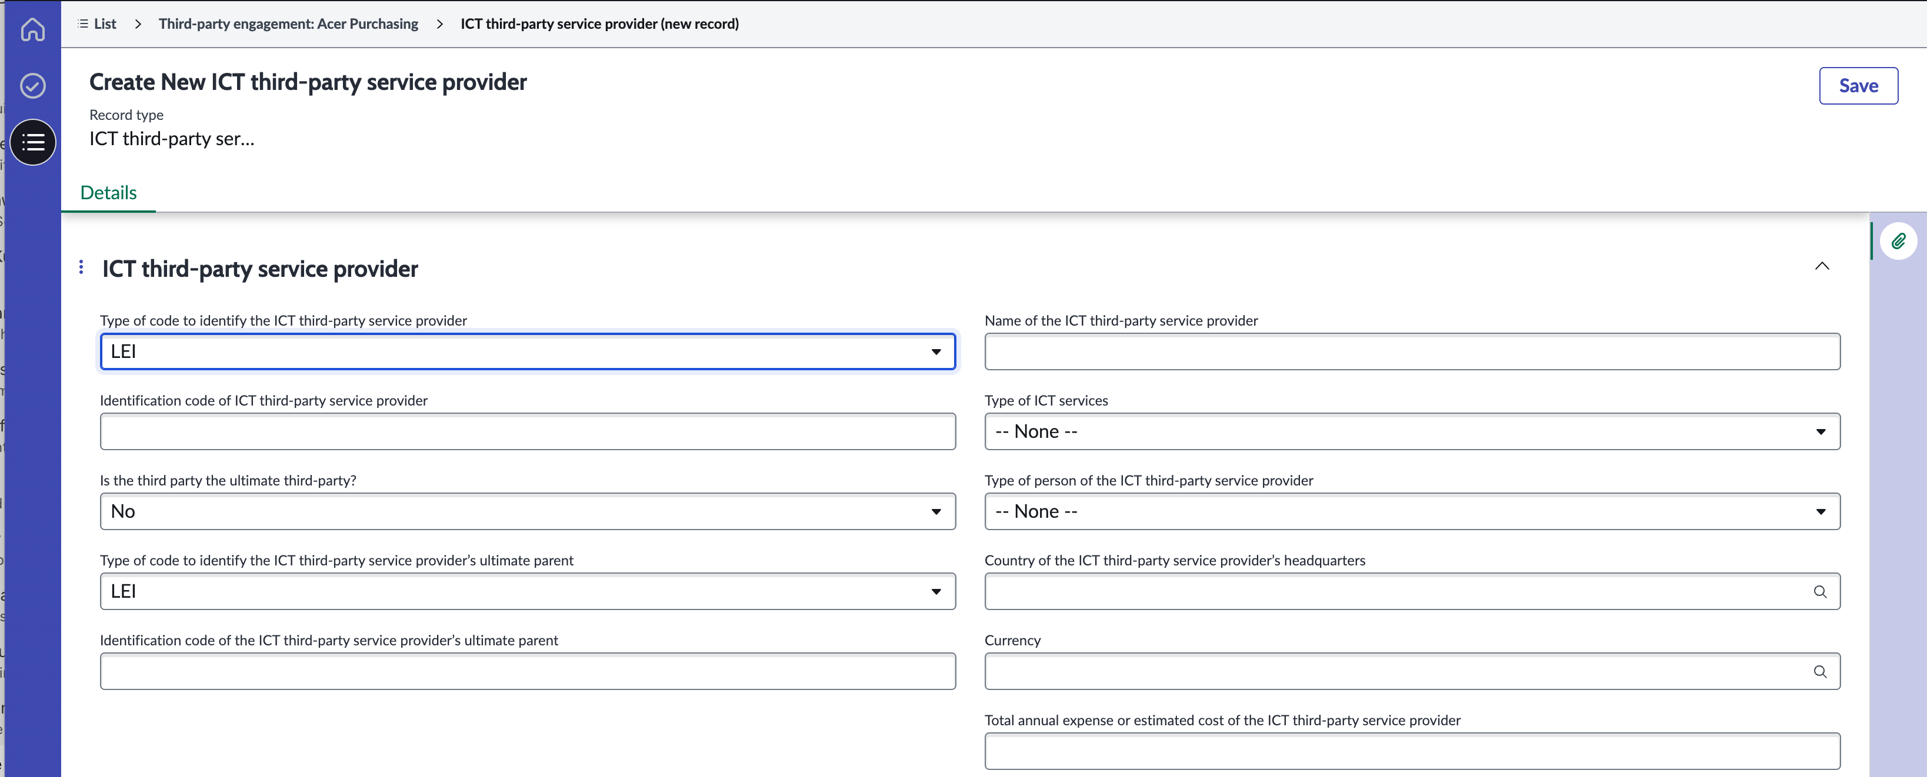Open the list view icon in sidebar

click(x=33, y=142)
